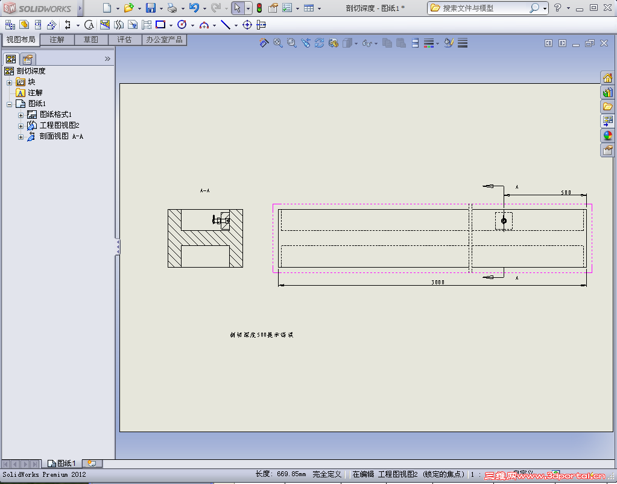Click the Point (crosshair) sketch tool
The height and width of the screenshot is (484, 617).
point(247,25)
